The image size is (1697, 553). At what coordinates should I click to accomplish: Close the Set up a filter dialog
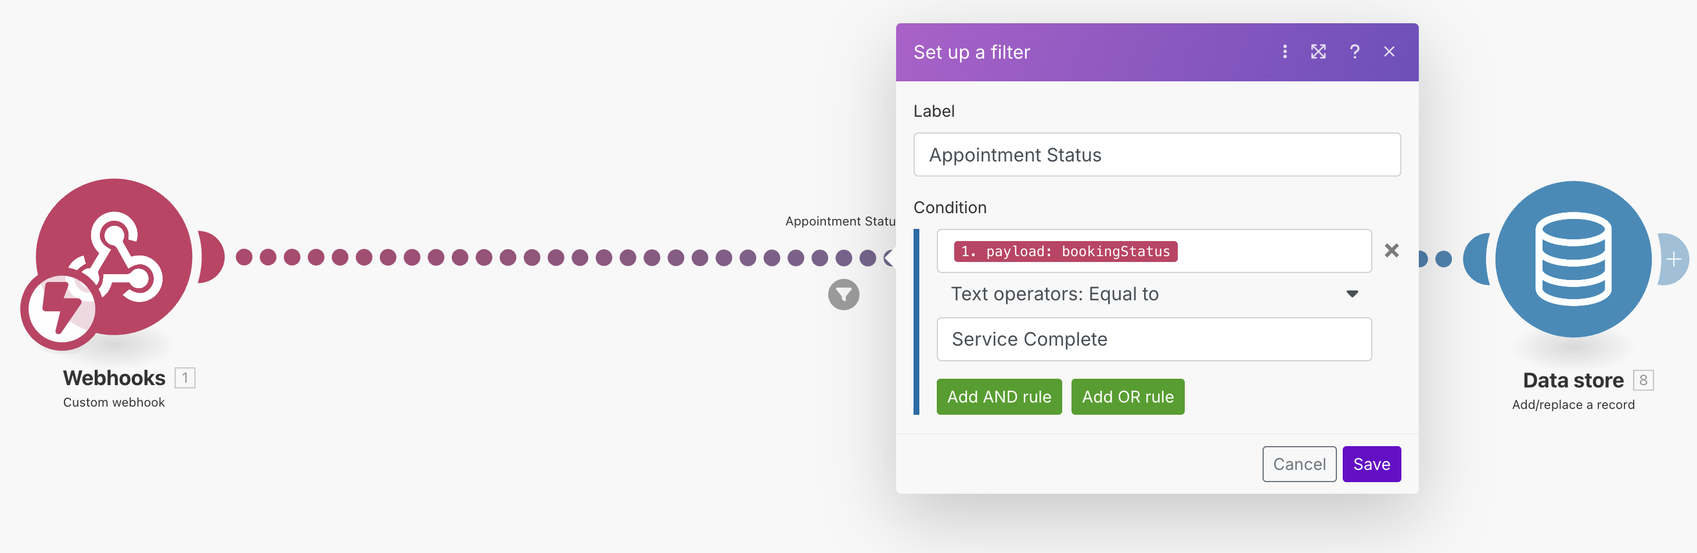tap(1389, 52)
